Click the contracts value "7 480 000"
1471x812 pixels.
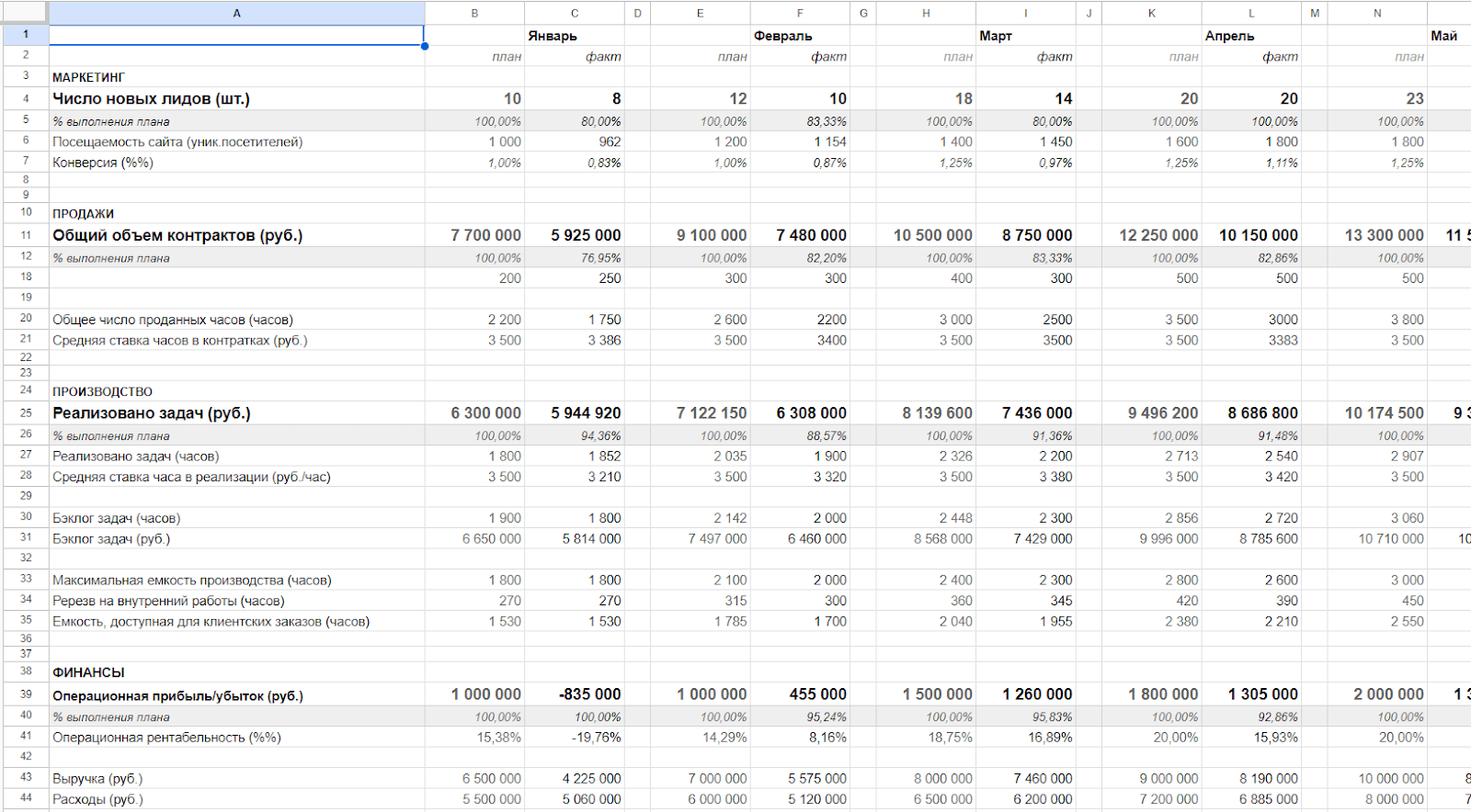(x=800, y=235)
